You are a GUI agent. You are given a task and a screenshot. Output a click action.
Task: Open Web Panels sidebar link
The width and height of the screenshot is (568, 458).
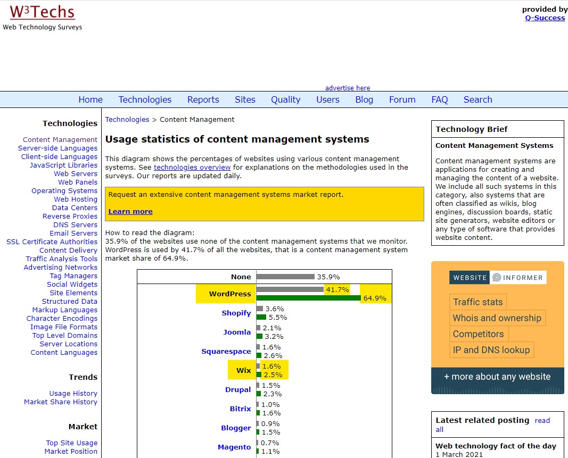tap(78, 182)
